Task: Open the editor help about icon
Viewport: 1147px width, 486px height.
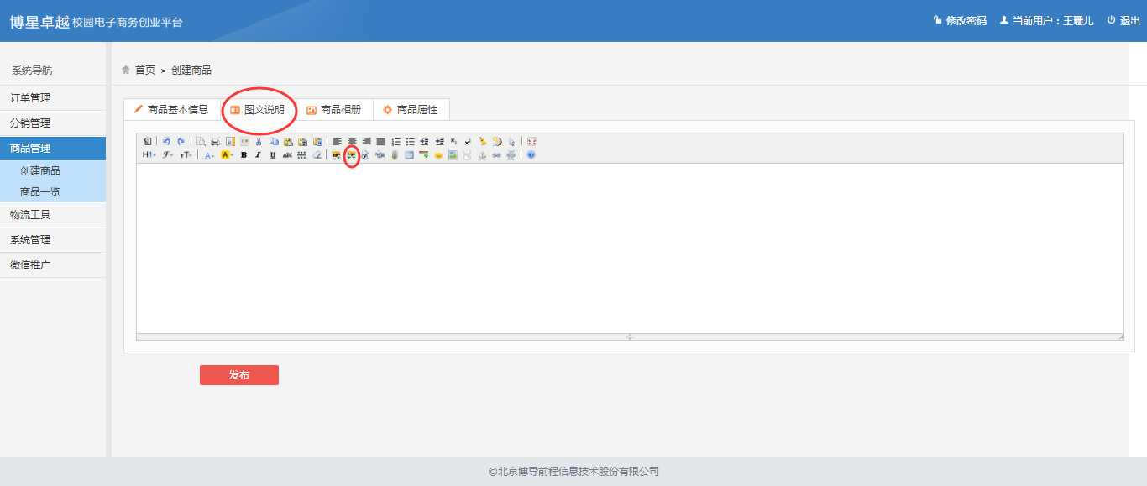Action: pos(531,155)
